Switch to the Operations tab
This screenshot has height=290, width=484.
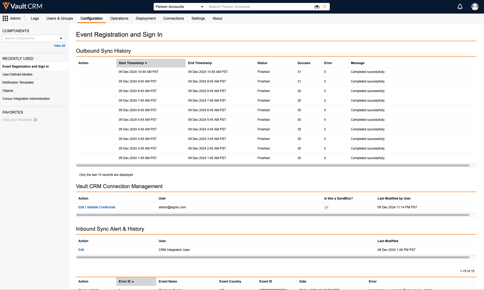pos(119,18)
